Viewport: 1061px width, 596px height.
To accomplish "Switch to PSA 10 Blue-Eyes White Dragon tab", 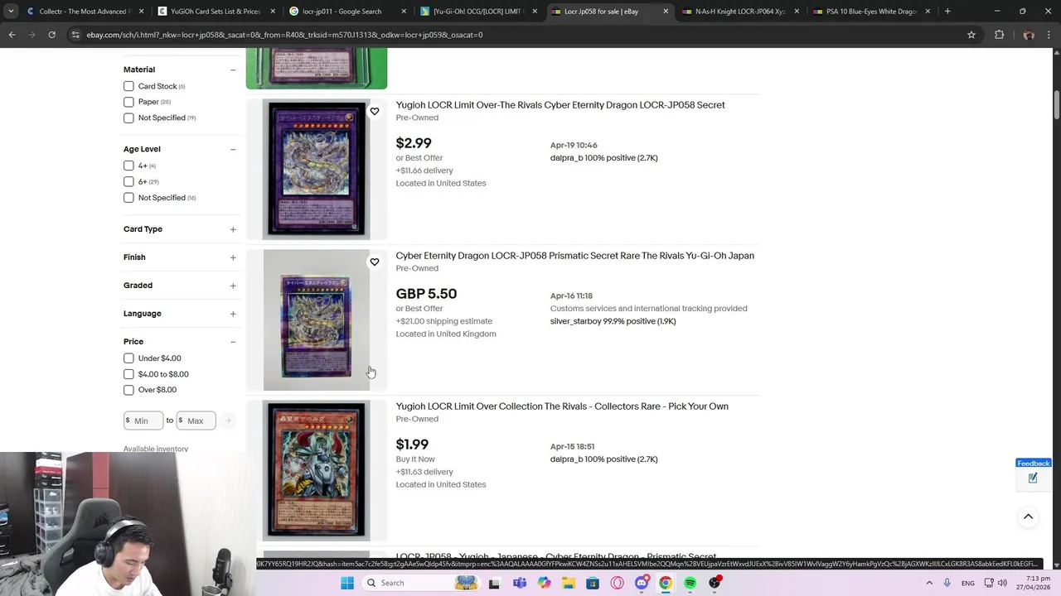I will pos(871,12).
